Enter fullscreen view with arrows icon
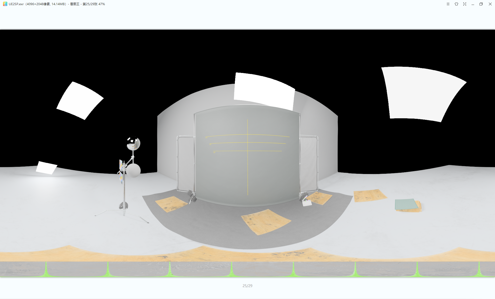This screenshot has width=495, height=299. tap(465, 4)
